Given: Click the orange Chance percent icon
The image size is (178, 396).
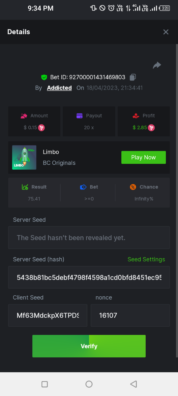Looking at the screenshot, I should [x=133, y=187].
